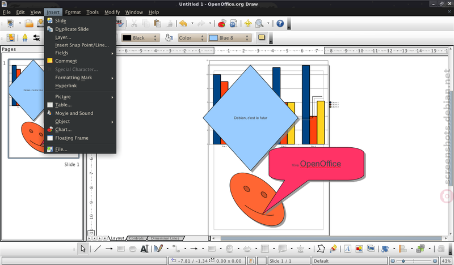Choose Movie and Sound entry

(80, 113)
